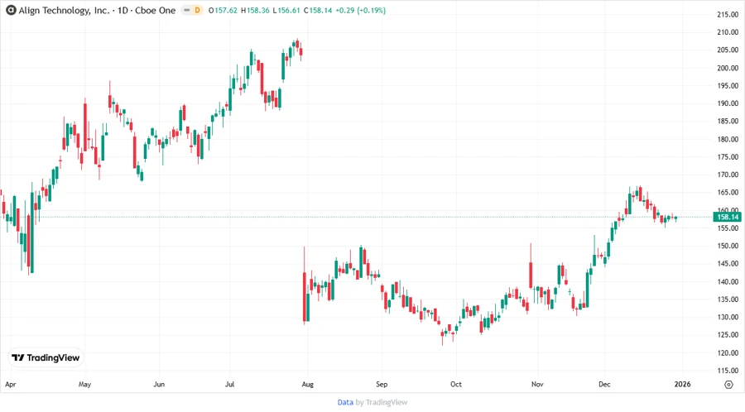This screenshot has height=412, width=745.
Task: Click the Apr label on time axis
Action: pos(11,385)
